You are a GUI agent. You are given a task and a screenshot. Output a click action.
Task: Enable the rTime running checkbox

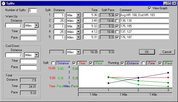click(x=143, y=63)
